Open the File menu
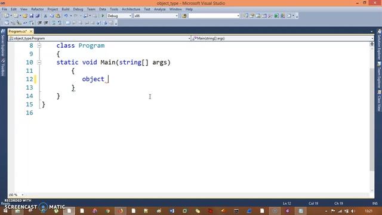This screenshot has width=382, height=215. coord(4,10)
